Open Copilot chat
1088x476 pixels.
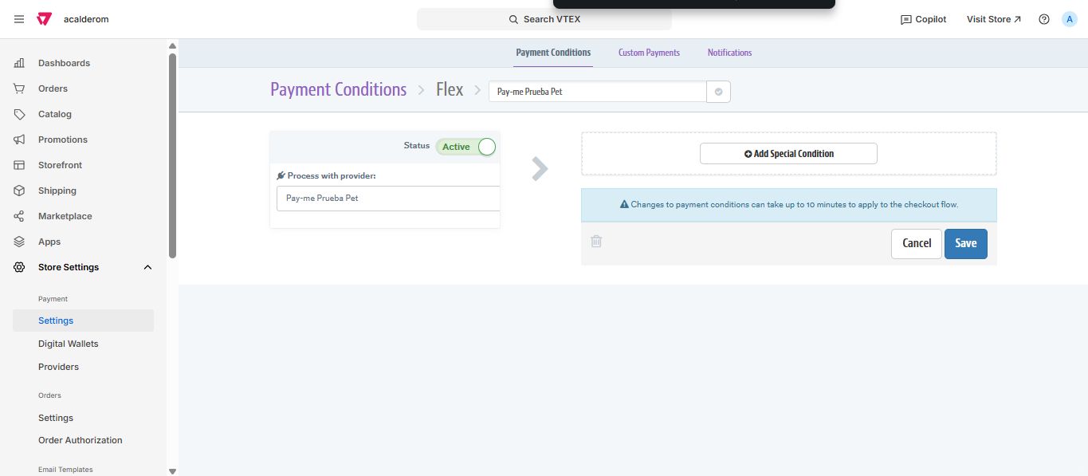coord(923,19)
